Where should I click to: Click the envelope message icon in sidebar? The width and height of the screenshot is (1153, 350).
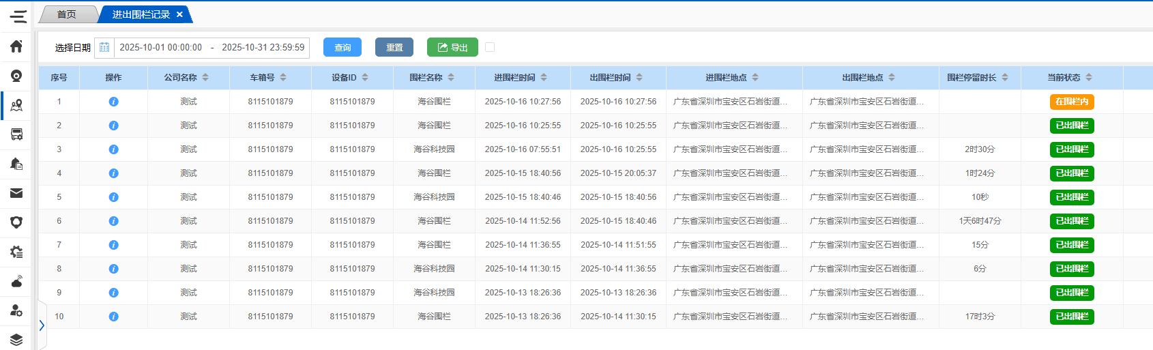16,193
